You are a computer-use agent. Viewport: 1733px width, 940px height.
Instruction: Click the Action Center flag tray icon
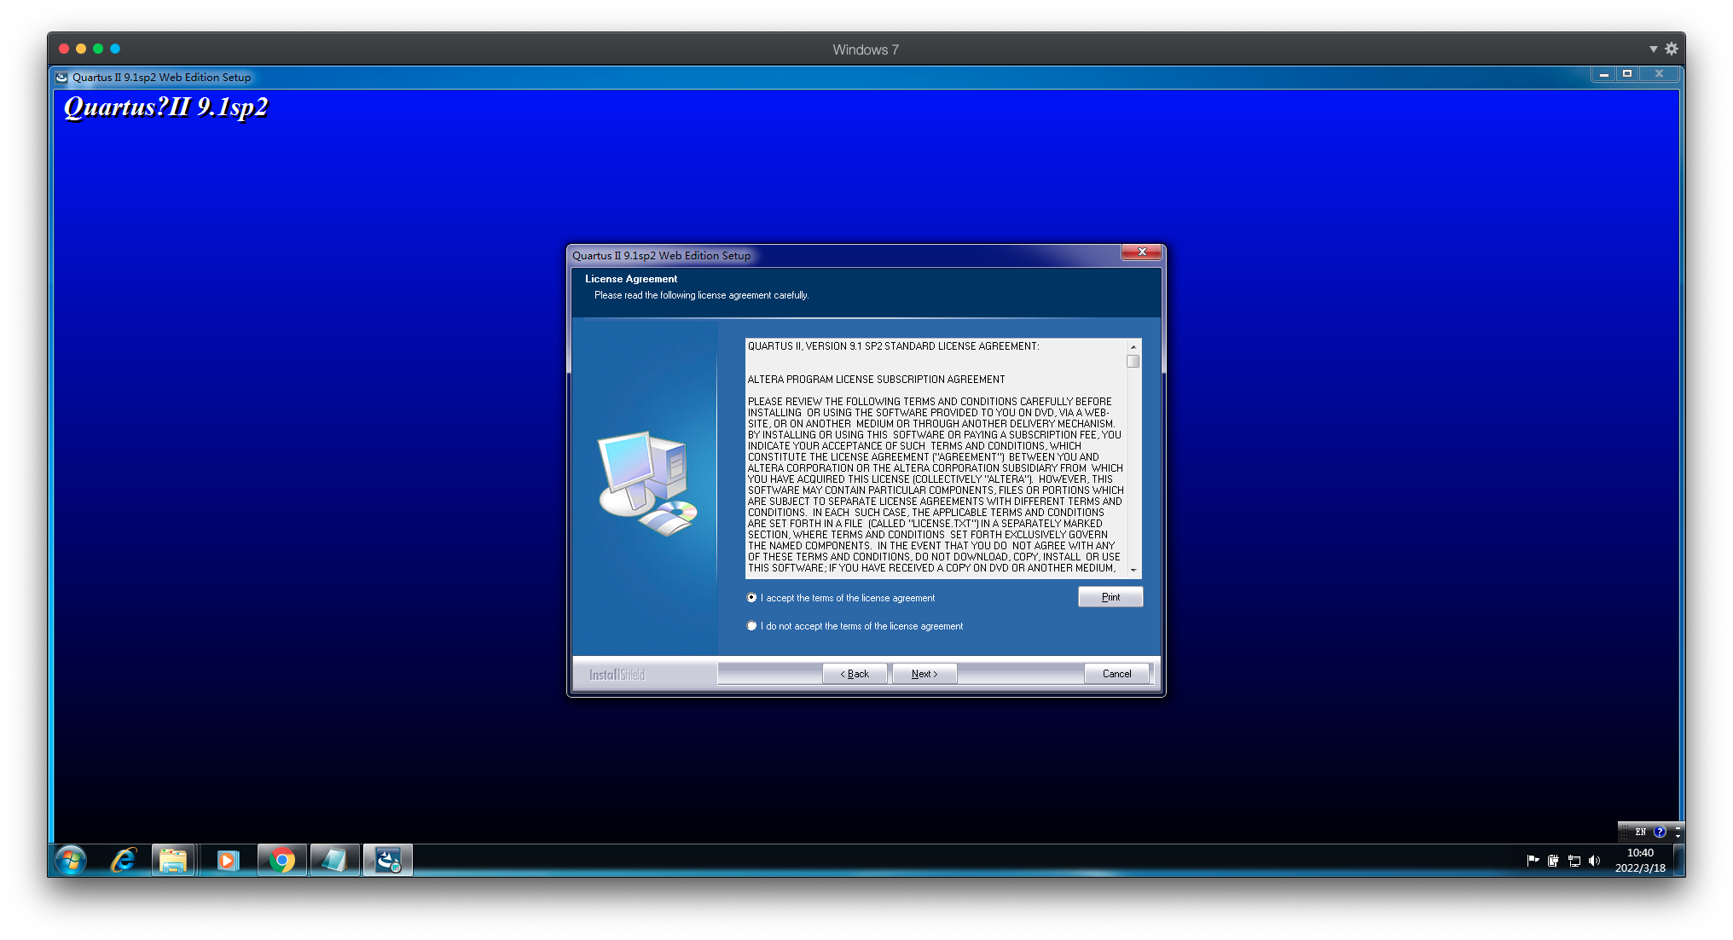[1533, 861]
